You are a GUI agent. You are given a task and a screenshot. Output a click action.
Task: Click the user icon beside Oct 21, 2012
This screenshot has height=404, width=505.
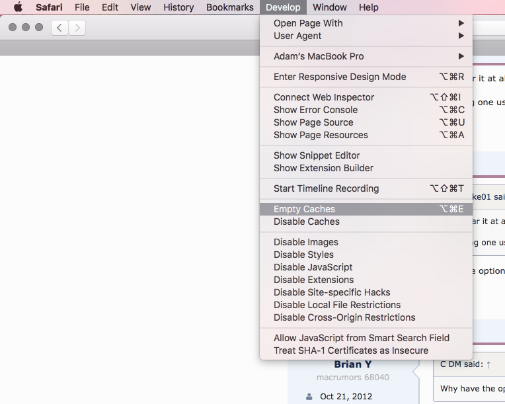click(309, 397)
